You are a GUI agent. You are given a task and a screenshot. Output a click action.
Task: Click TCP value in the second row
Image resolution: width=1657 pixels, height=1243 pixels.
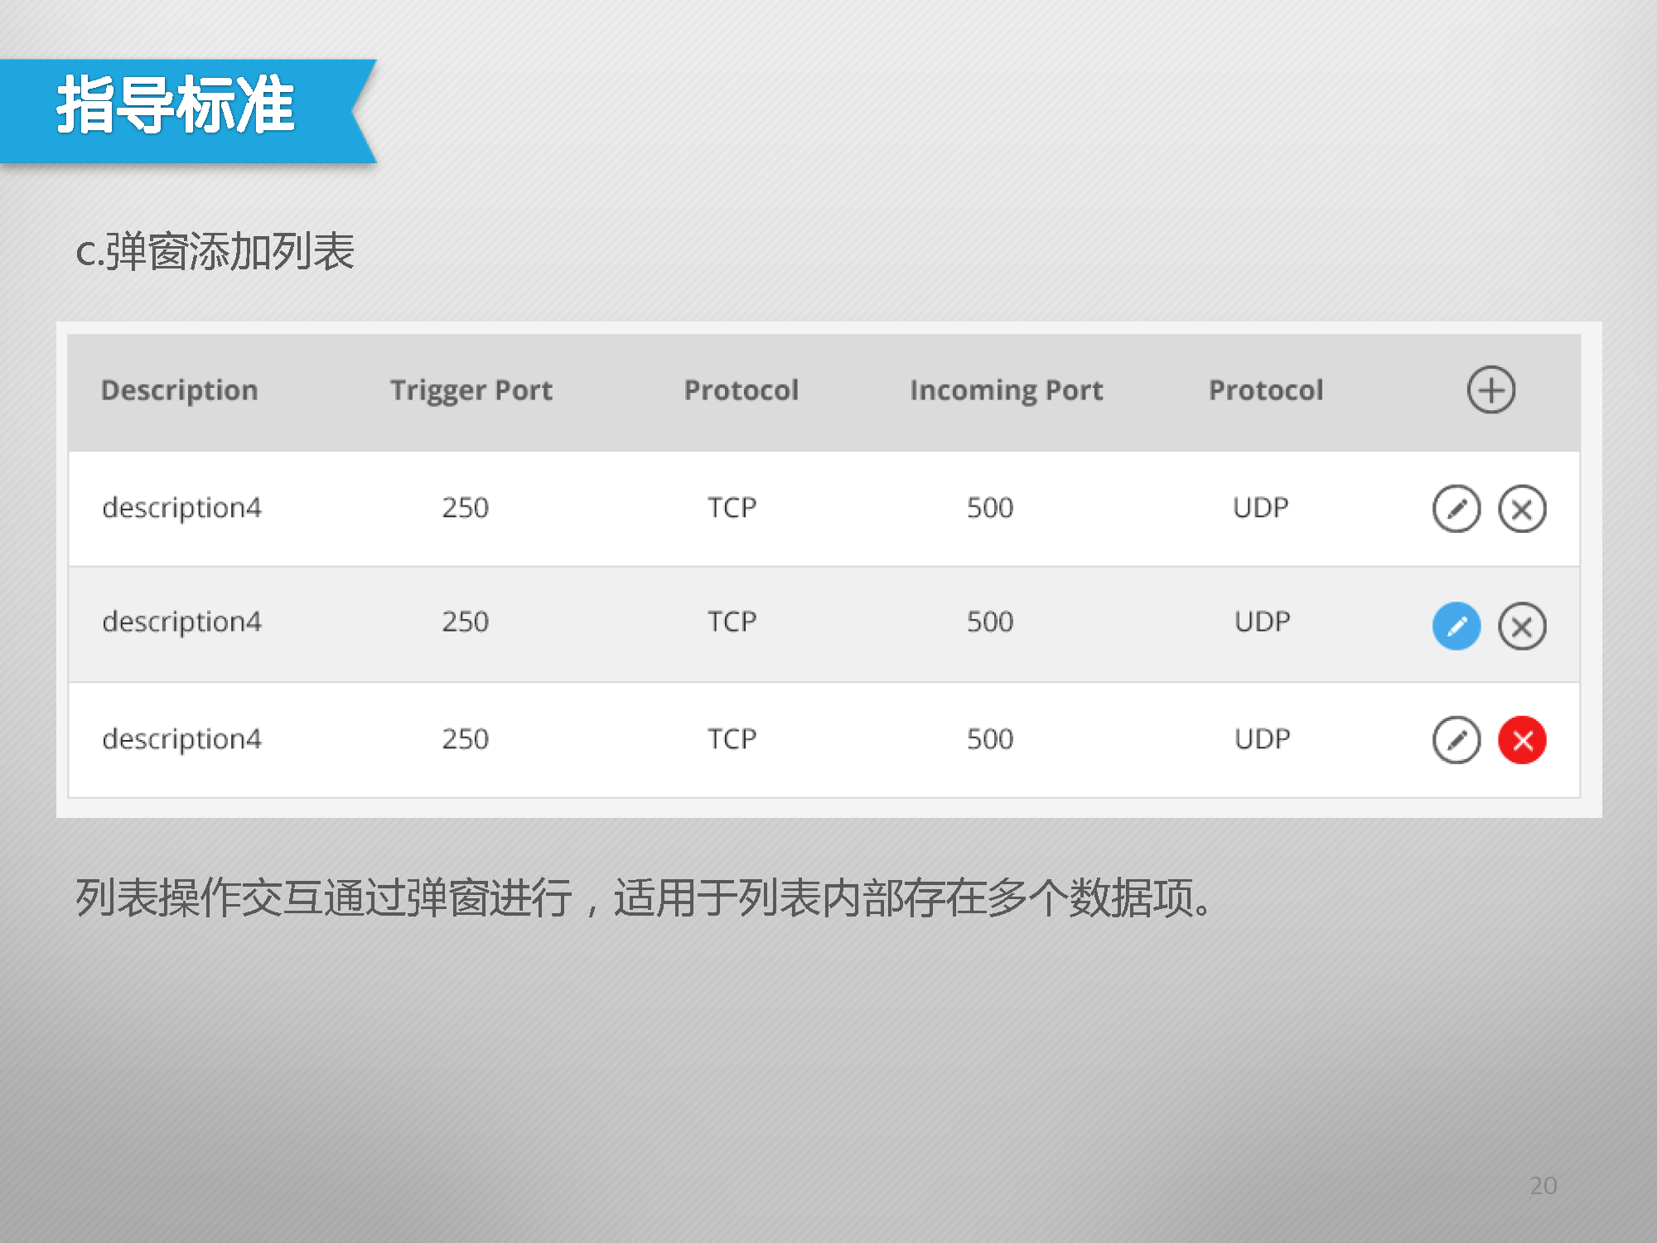[732, 621]
